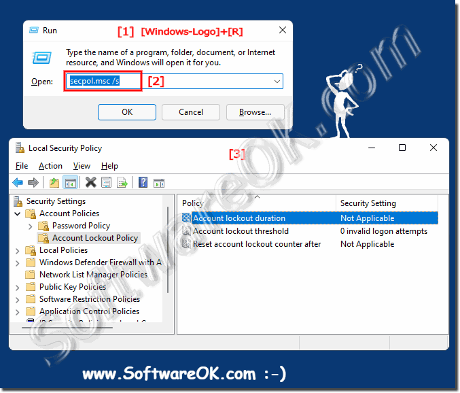Click the Account Lockout Policy folder icon
The image size is (460, 393).
tap(43, 238)
